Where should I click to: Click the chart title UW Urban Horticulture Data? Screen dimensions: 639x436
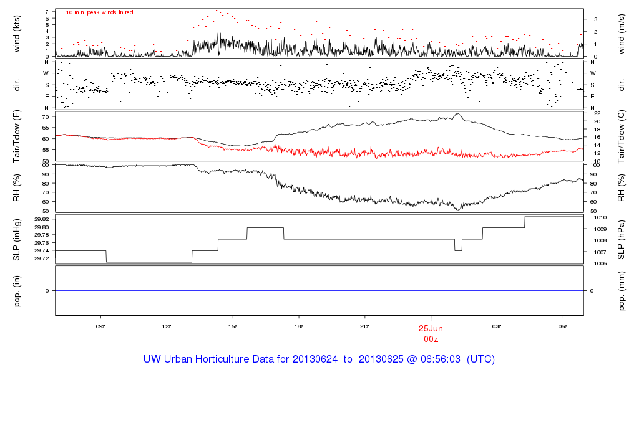point(319,359)
